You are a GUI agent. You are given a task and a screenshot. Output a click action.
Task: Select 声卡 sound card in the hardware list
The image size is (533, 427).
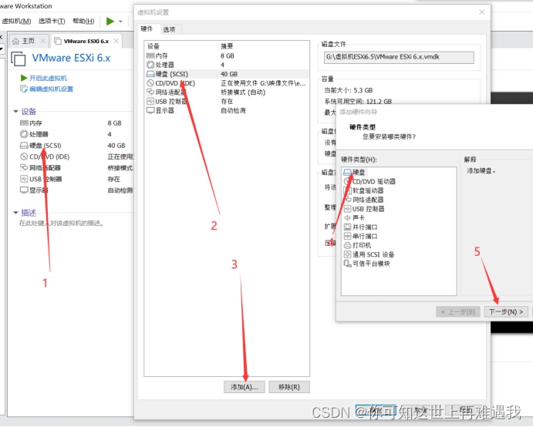354,218
